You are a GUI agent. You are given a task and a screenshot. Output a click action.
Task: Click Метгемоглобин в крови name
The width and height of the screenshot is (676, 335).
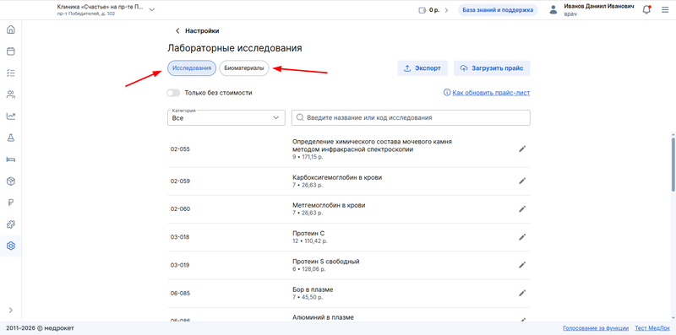329,205
